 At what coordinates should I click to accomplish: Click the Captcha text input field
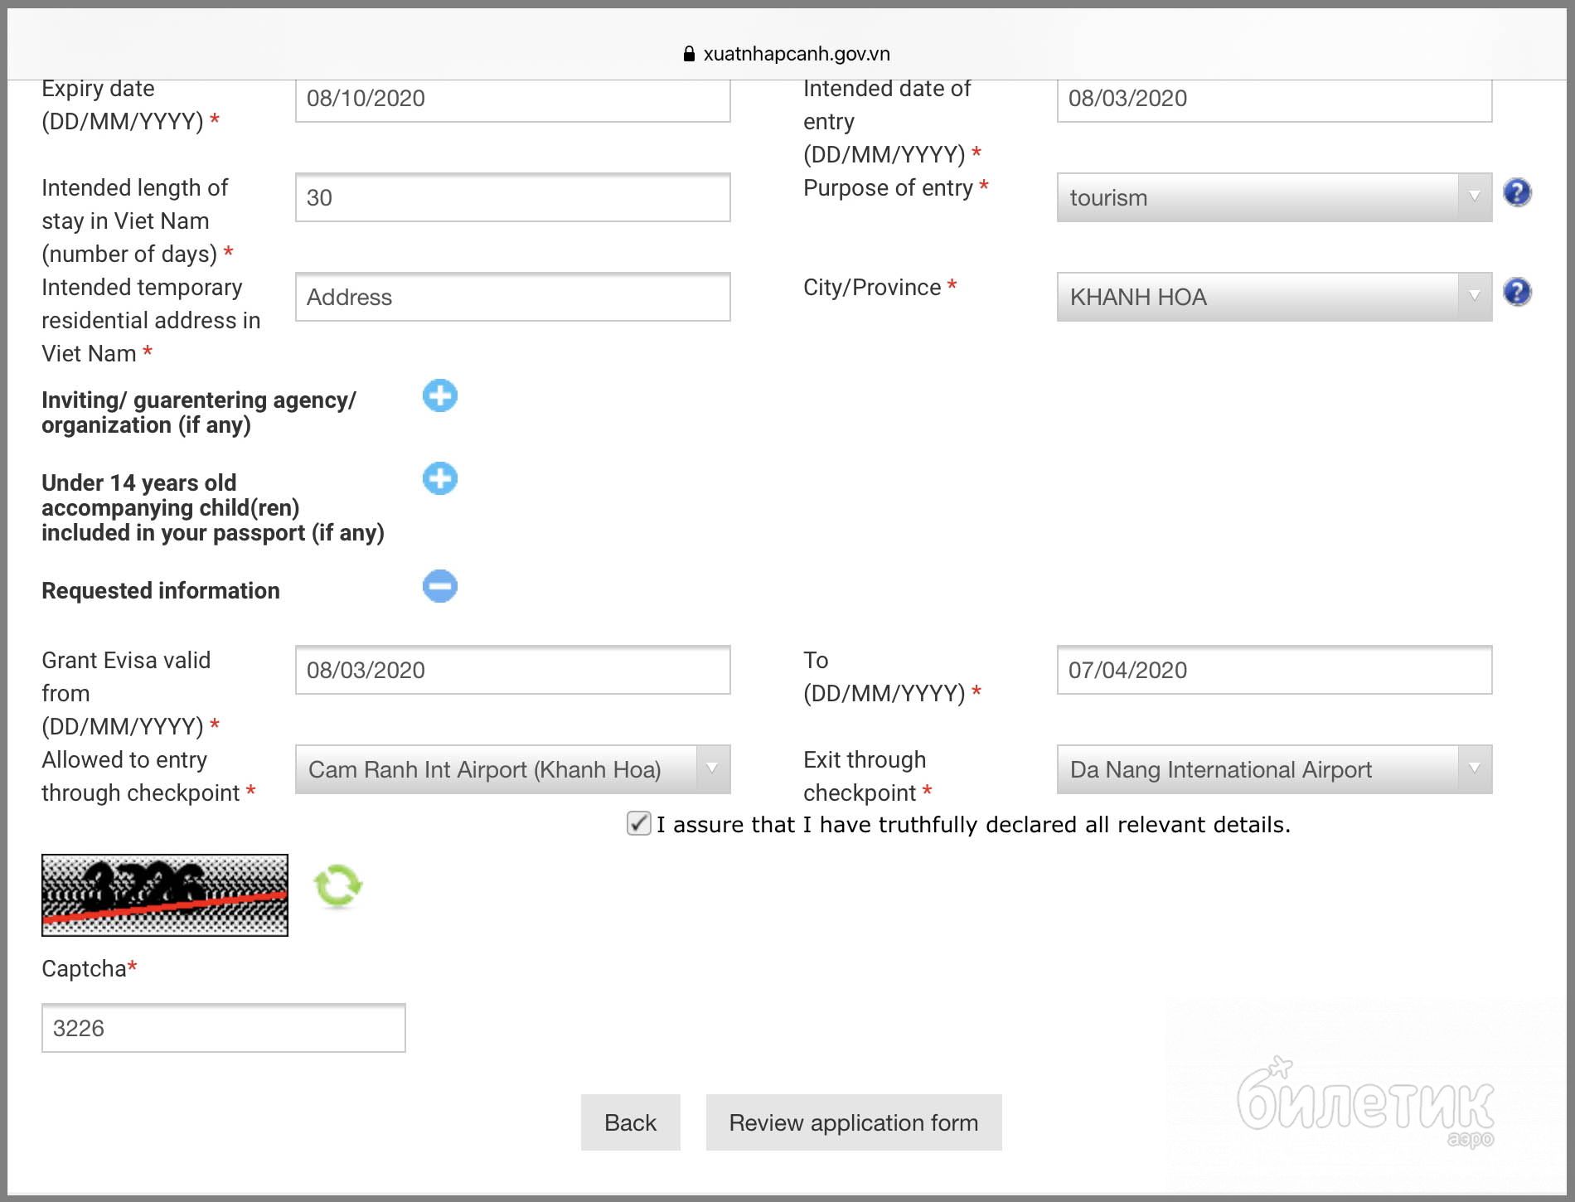pos(223,1028)
